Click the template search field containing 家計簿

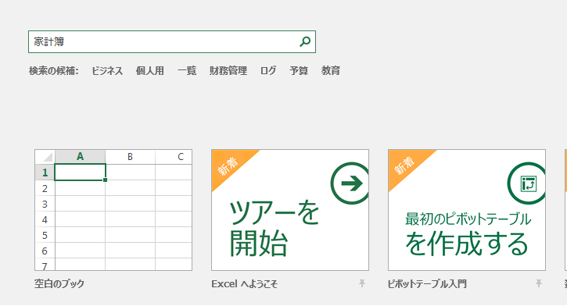(172, 42)
